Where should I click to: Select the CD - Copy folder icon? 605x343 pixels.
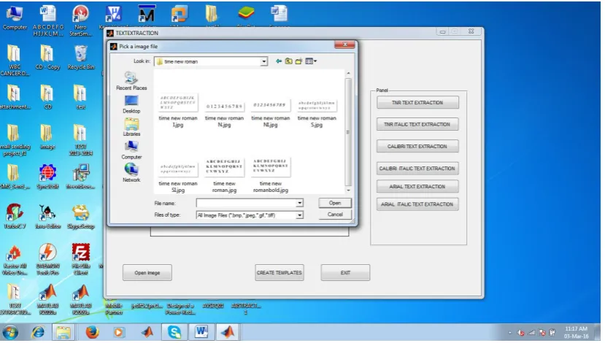[47, 58]
